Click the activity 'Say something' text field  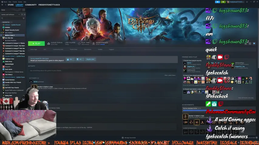[x=102, y=70]
